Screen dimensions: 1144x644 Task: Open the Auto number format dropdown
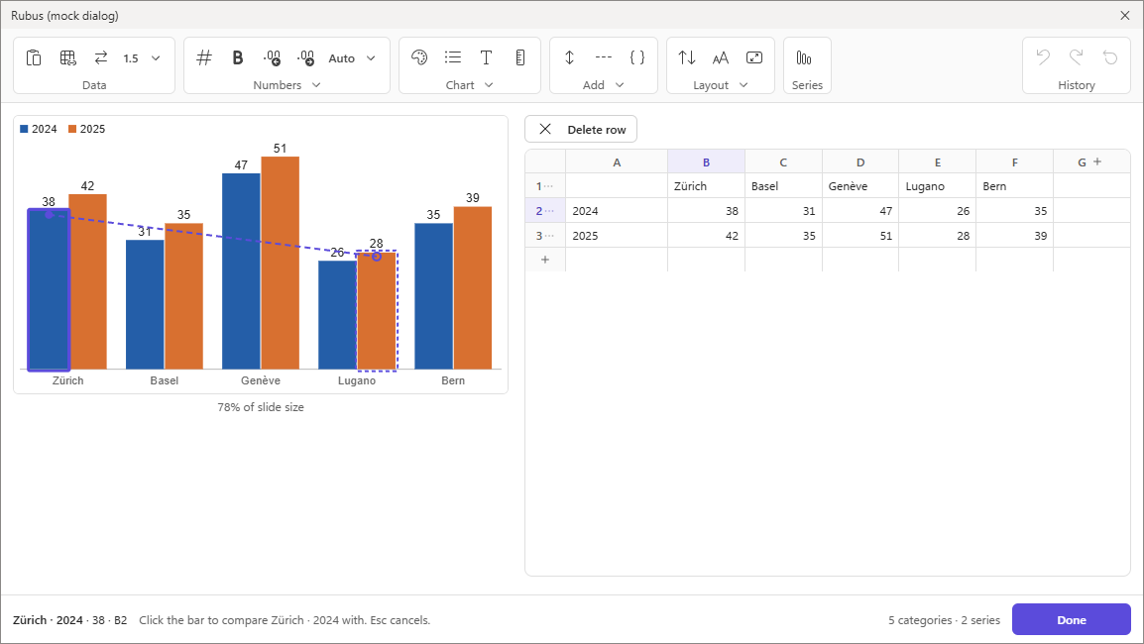(x=352, y=58)
